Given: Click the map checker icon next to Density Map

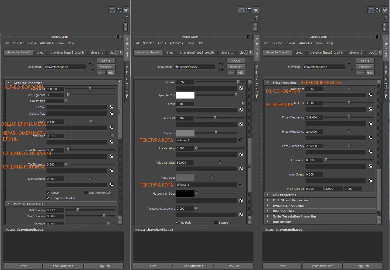Looking at the screenshot, I should point(111,114).
